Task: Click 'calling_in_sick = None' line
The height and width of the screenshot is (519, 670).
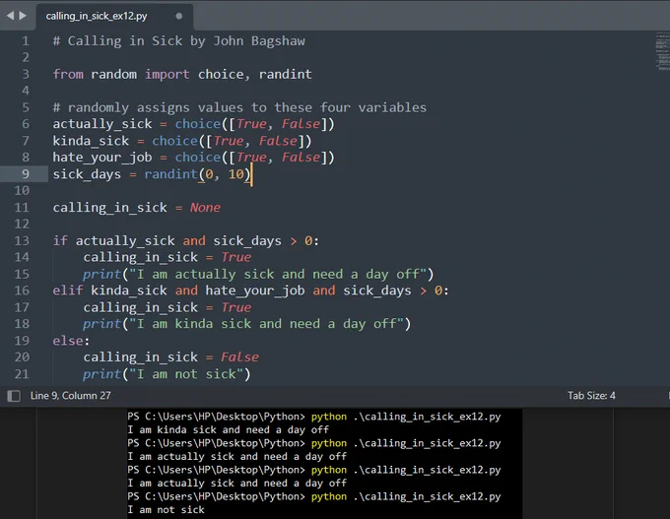Action: (137, 208)
